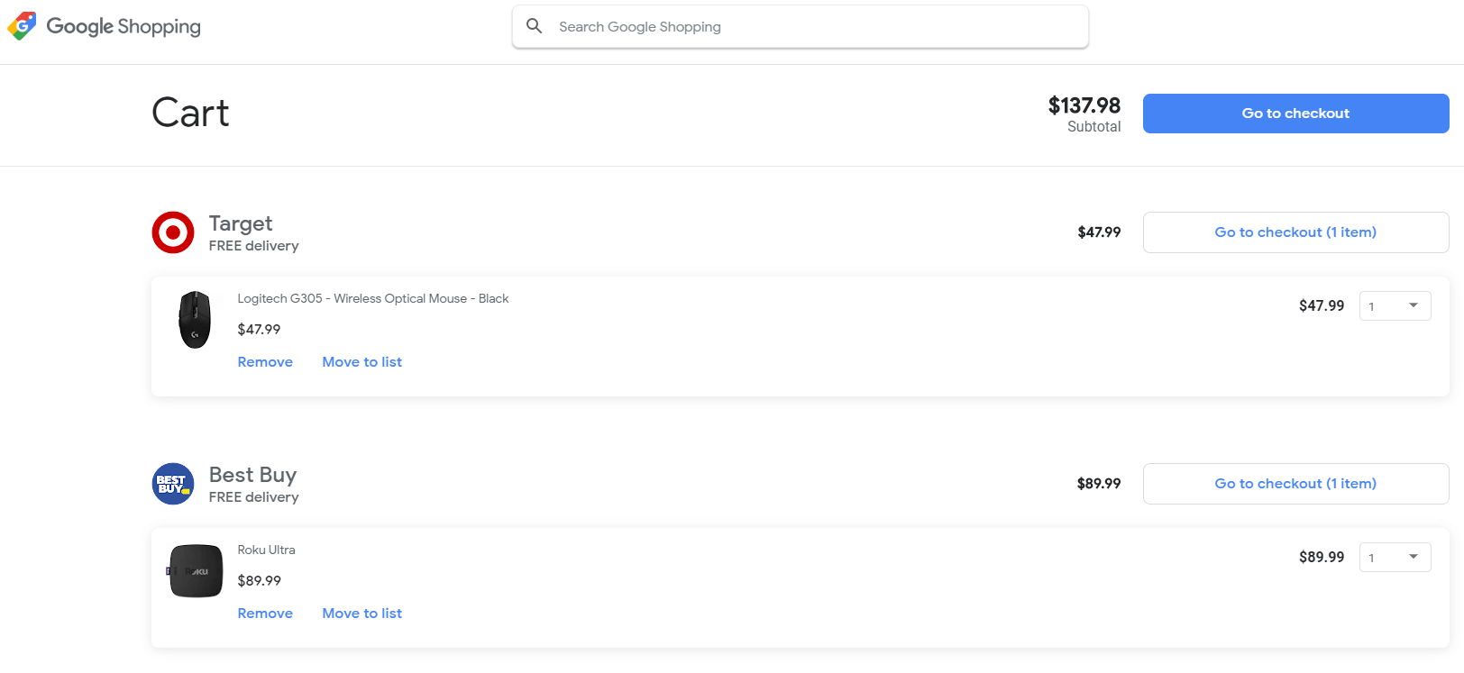Image resolution: width=1464 pixels, height=673 pixels.
Task: Click the Google Shopping logo icon
Action: [22, 26]
